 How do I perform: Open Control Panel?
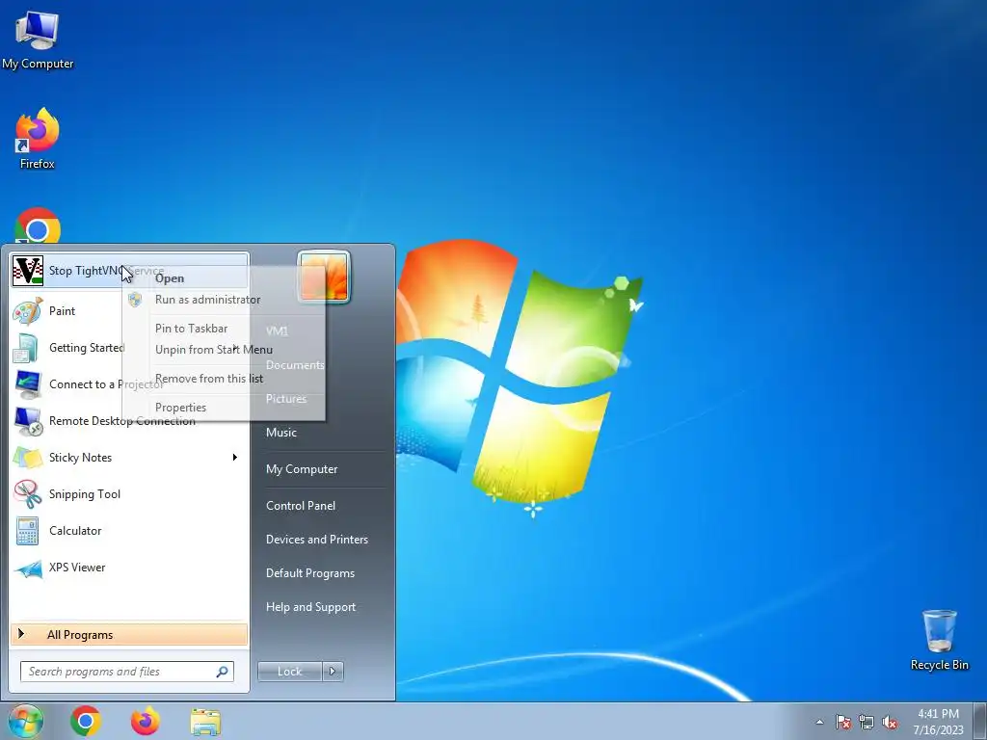[301, 505]
